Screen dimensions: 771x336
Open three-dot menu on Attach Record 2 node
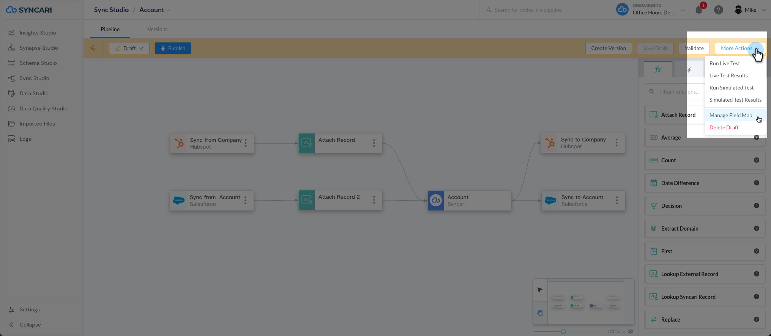[374, 200]
